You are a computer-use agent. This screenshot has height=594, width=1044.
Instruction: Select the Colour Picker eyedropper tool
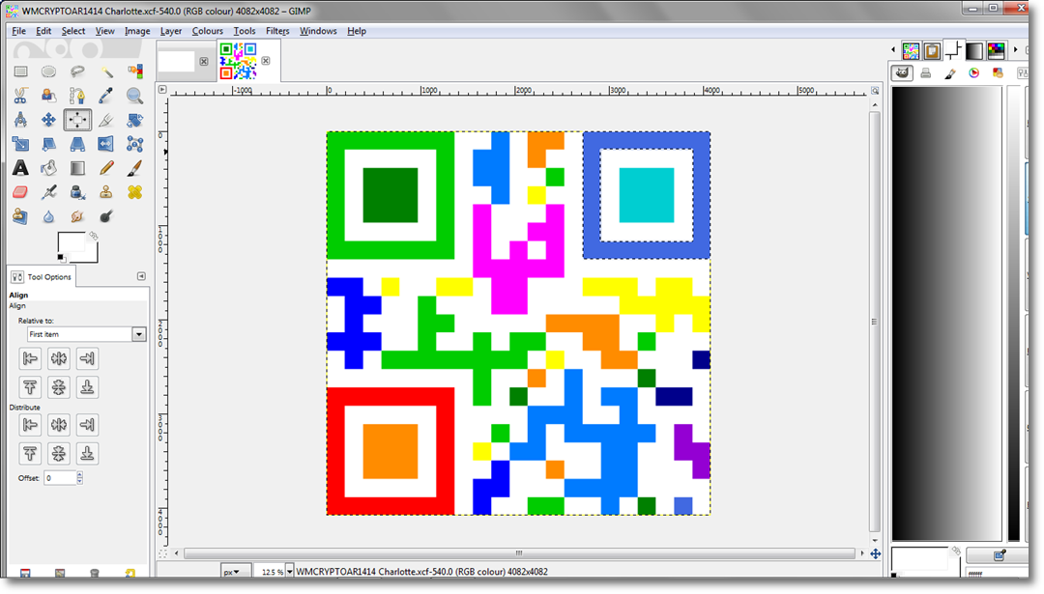[x=106, y=96]
